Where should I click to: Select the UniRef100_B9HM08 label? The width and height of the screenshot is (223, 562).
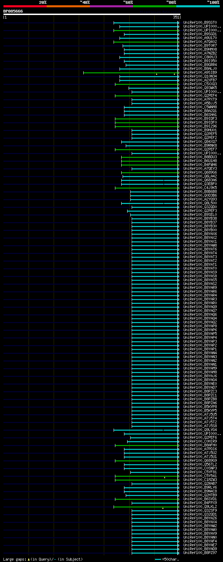click(200, 50)
